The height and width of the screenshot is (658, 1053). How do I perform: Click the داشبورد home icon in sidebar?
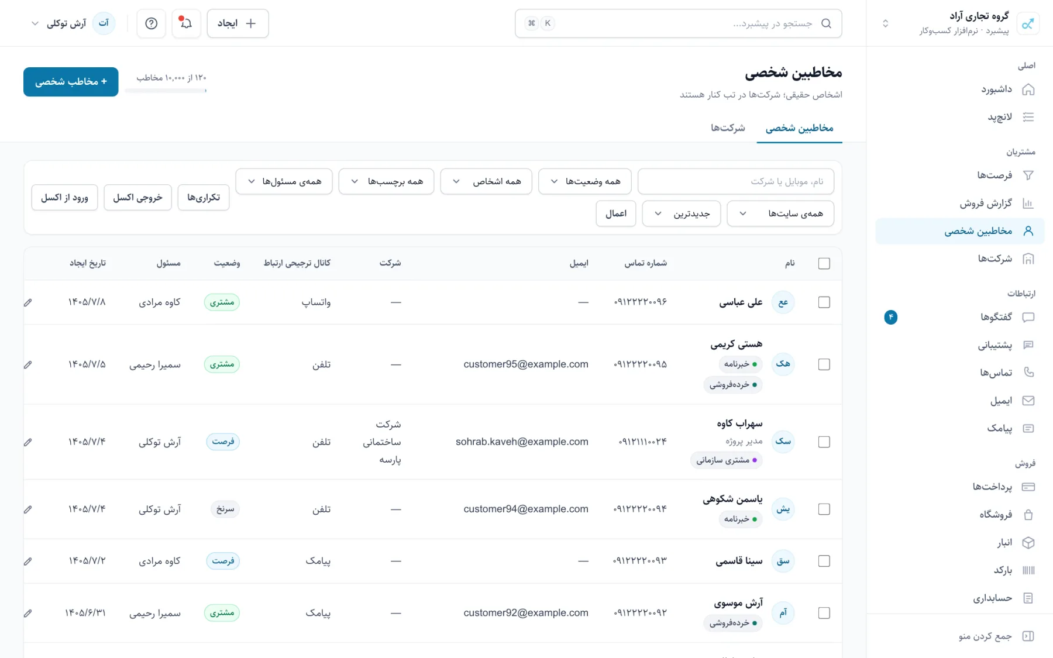1028,89
